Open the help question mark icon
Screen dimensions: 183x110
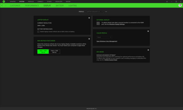click(x=180, y=5)
